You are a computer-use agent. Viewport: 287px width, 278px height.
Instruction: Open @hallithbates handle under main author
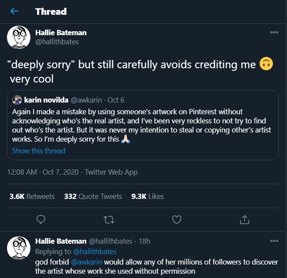point(57,42)
